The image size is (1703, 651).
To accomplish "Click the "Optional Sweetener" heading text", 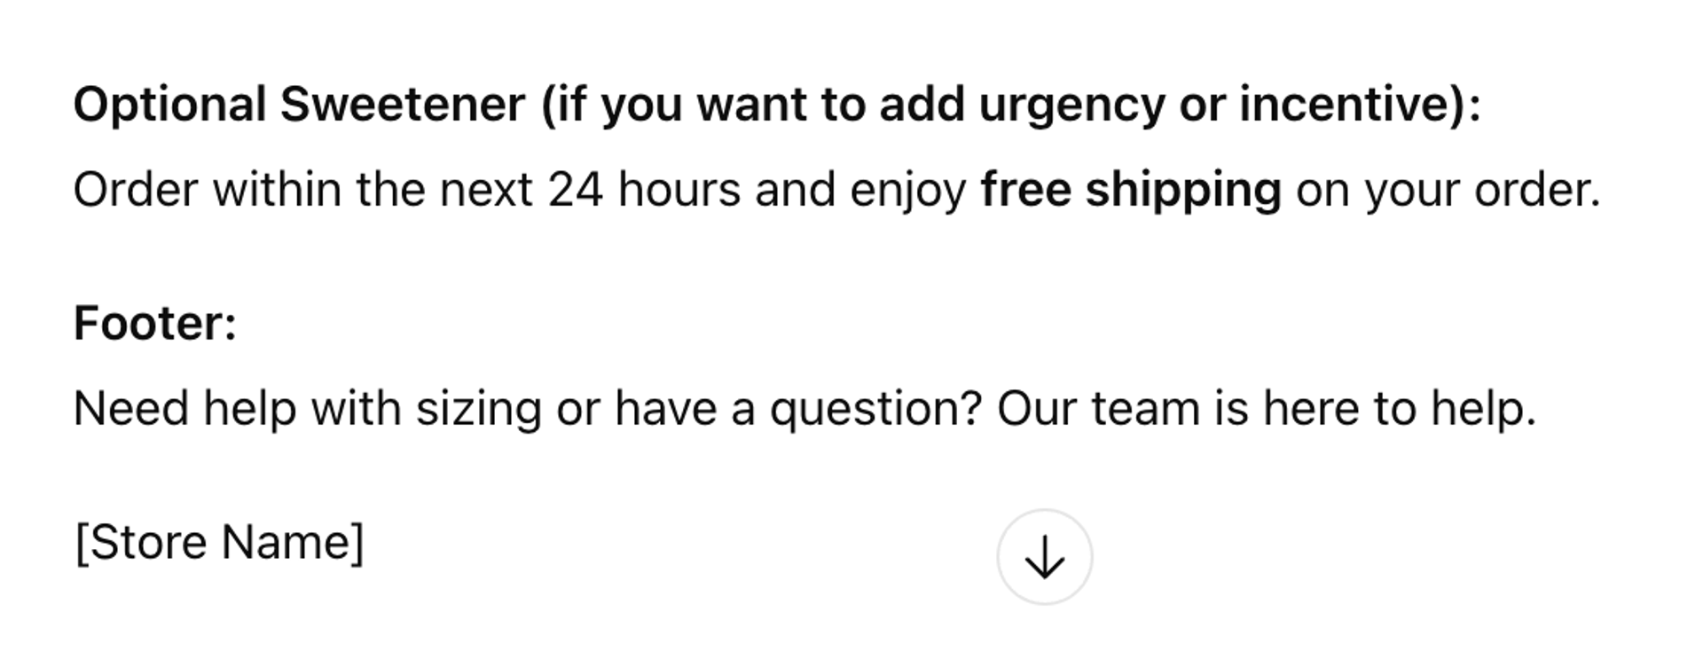I will (x=299, y=105).
